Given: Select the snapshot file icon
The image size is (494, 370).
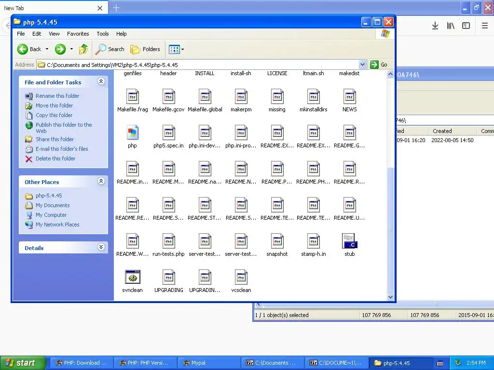Looking at the screenshot, I should tap(277, 241).
